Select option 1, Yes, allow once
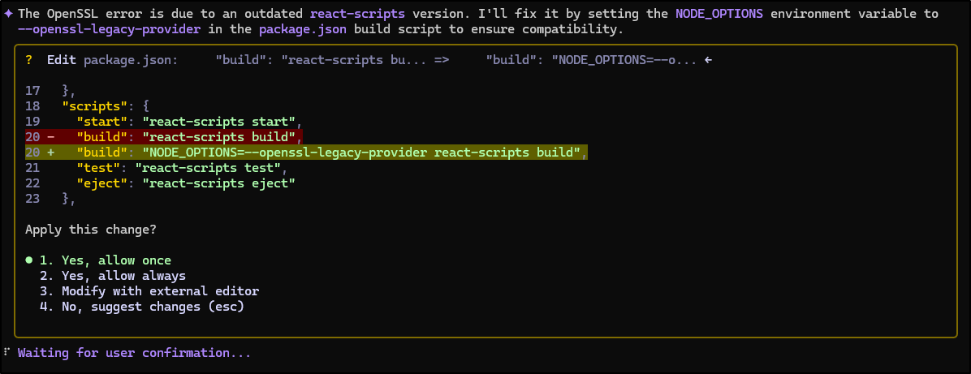Image resolution: width=971 pixels, height=374 pixels. [x=106, y=260]
